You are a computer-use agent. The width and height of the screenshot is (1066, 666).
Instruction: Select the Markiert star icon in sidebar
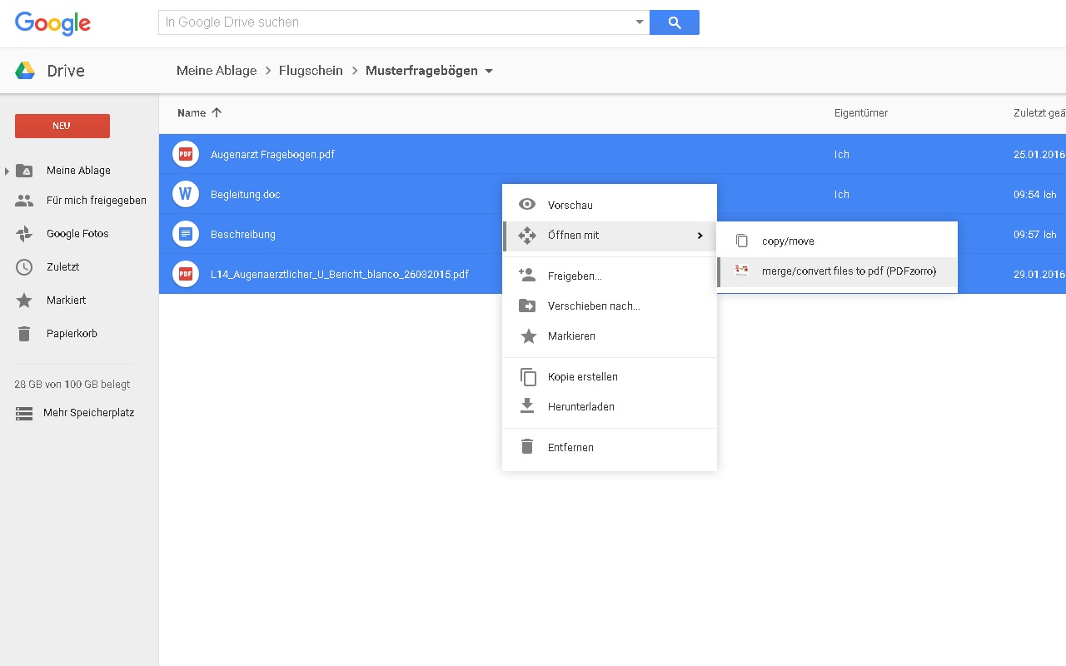pos(24,301)
